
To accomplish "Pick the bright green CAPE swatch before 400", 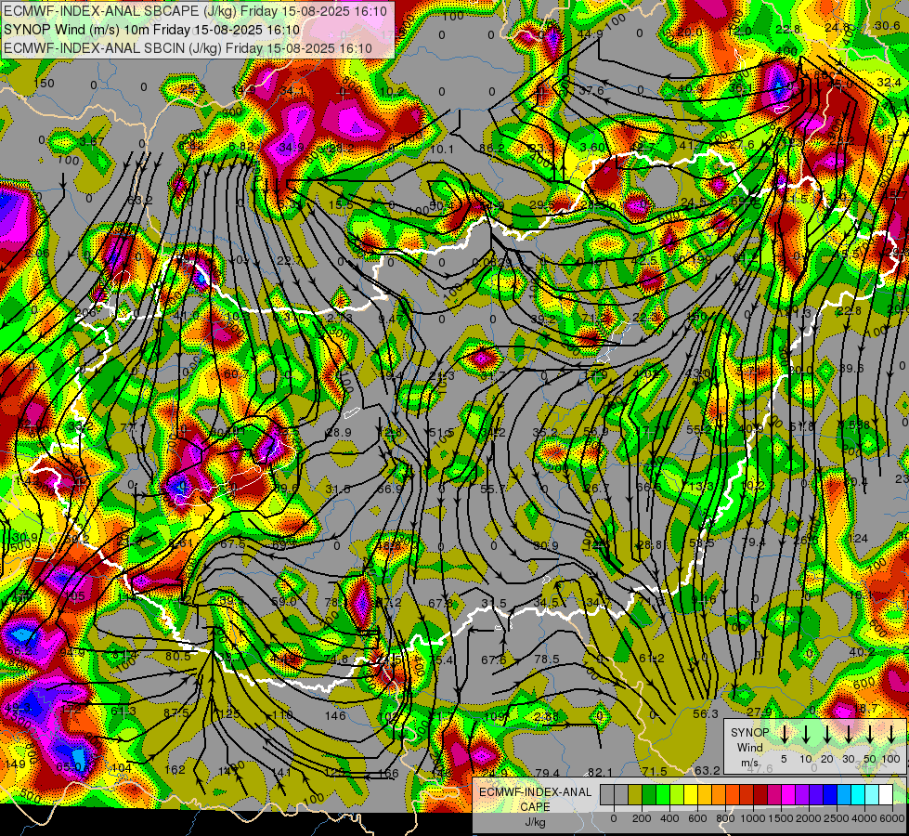I will (x=663, y=795).
